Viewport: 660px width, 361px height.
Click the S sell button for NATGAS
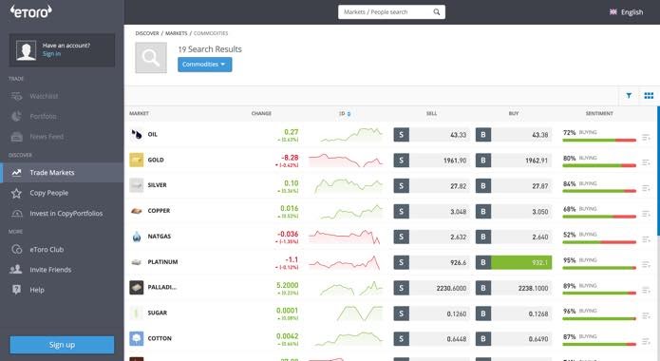401,237
